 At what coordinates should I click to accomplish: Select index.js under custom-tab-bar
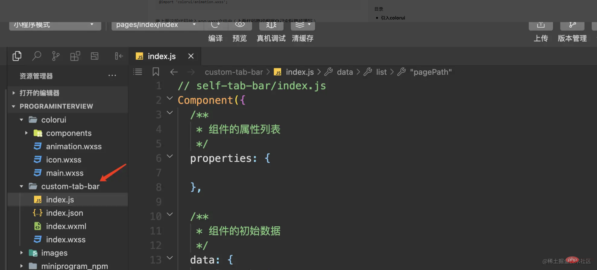point(60,200)
